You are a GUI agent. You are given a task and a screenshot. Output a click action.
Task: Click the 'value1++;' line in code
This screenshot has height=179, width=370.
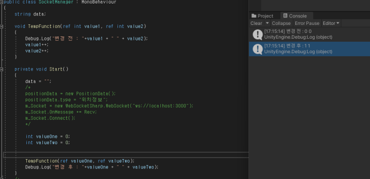pos(37,45)
